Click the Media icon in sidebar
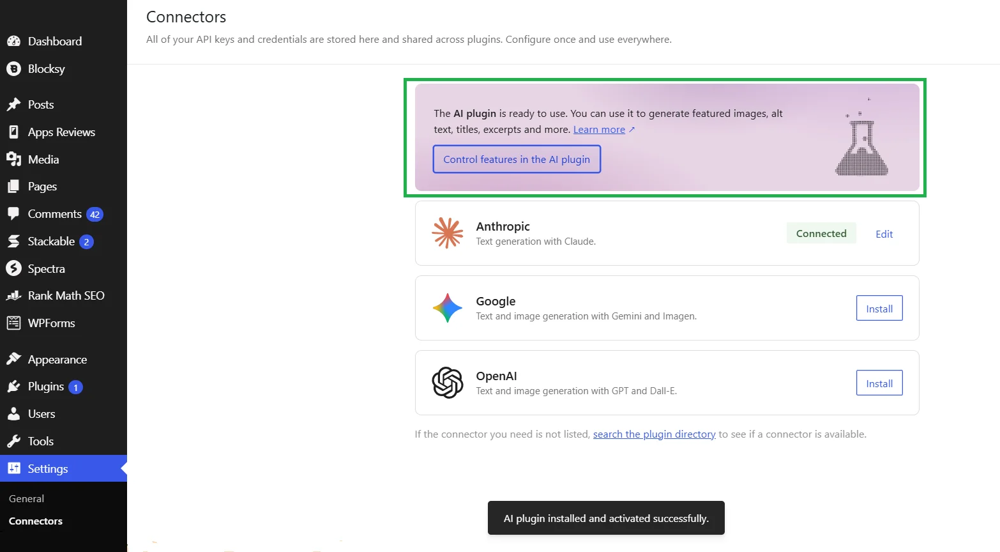The width and height of the screenshot is (1000, 552). pyautogui.click(x=13, y=159)
